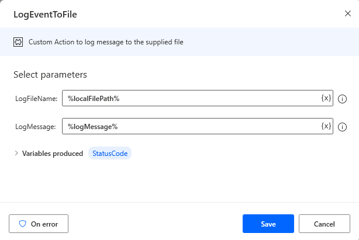This screenshot has width=359, height=240.
Task: Open the On error settings
Action: coord(39,224)
